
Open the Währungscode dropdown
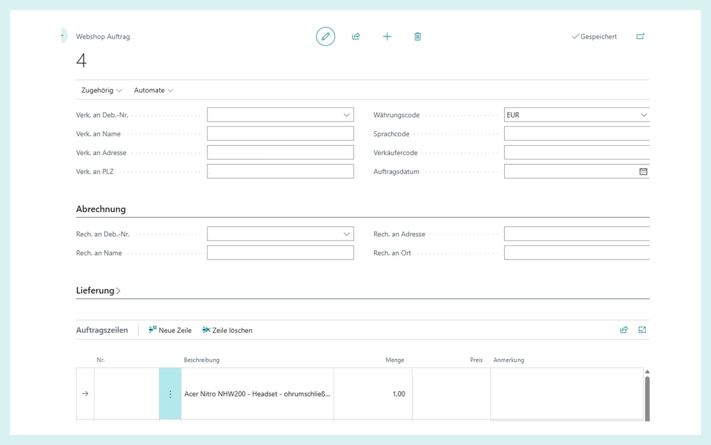click(643, 115)
